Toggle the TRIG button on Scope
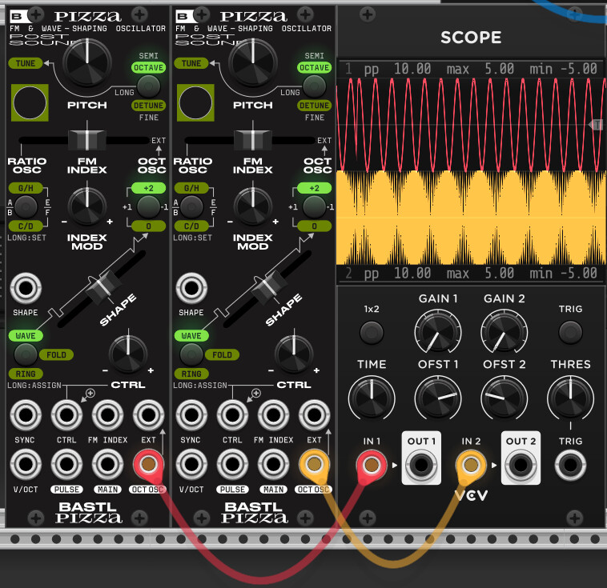Viewport: 607px width, 588px height. pos(570,332)
